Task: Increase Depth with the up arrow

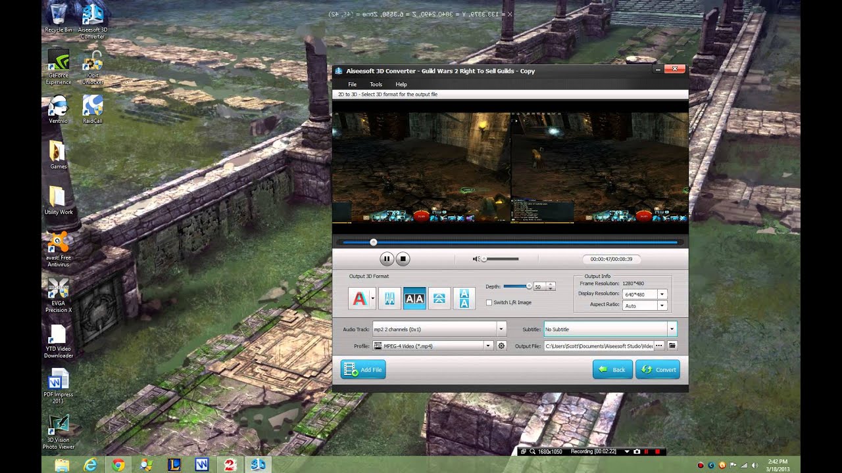Action: [x=551, y=284]
